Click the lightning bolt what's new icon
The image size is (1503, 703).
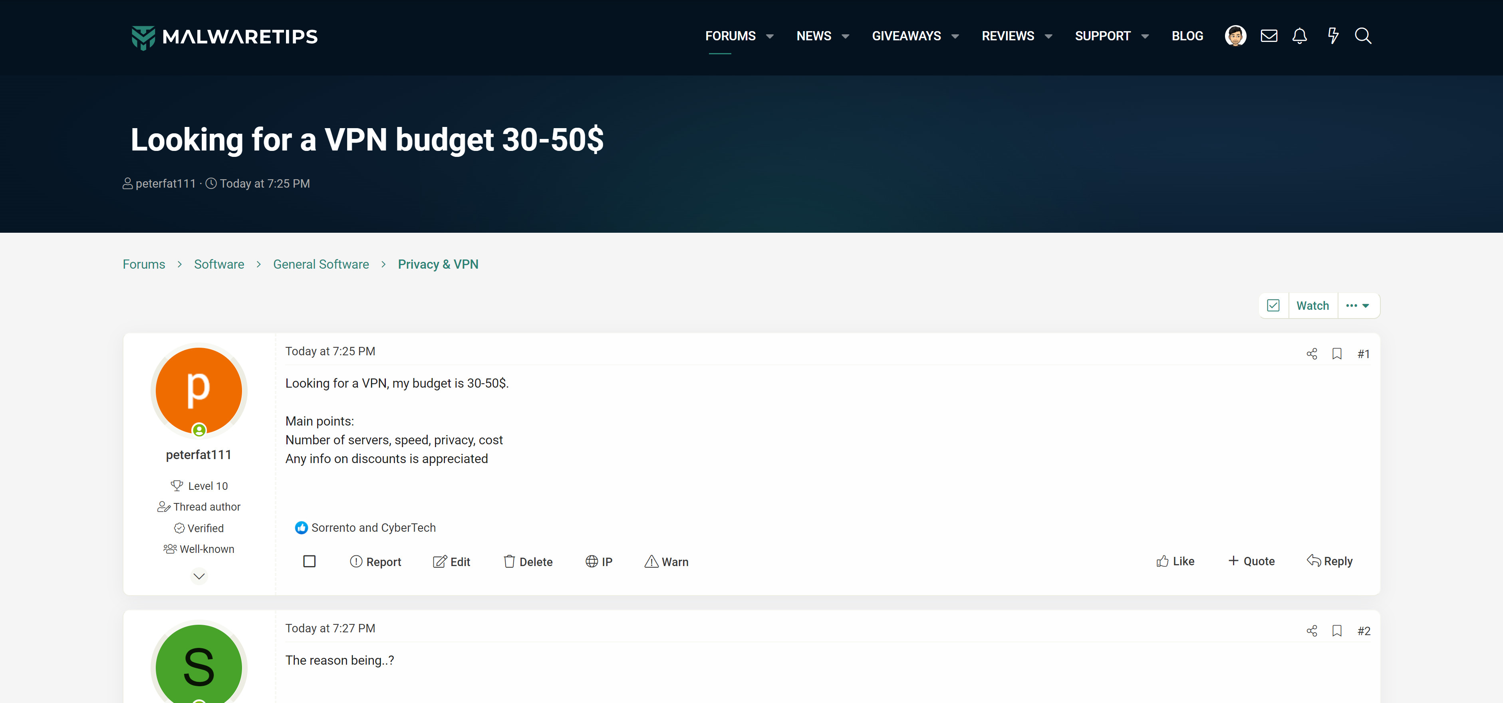(1332, 36)
